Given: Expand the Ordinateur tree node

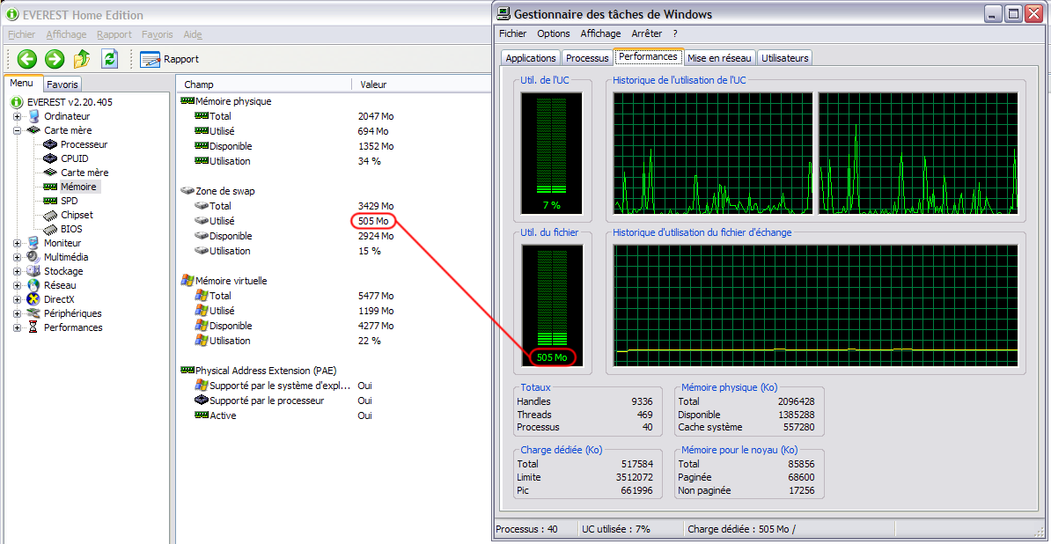Looking at the screenshot, I should [x=18, y=116].
